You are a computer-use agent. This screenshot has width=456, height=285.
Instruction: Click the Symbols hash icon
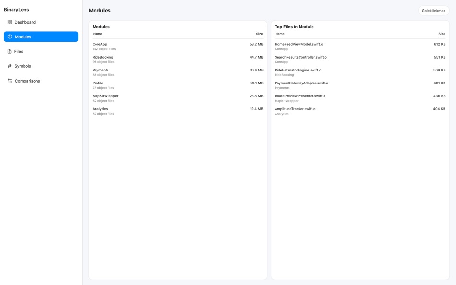click(x=8, y=66)
